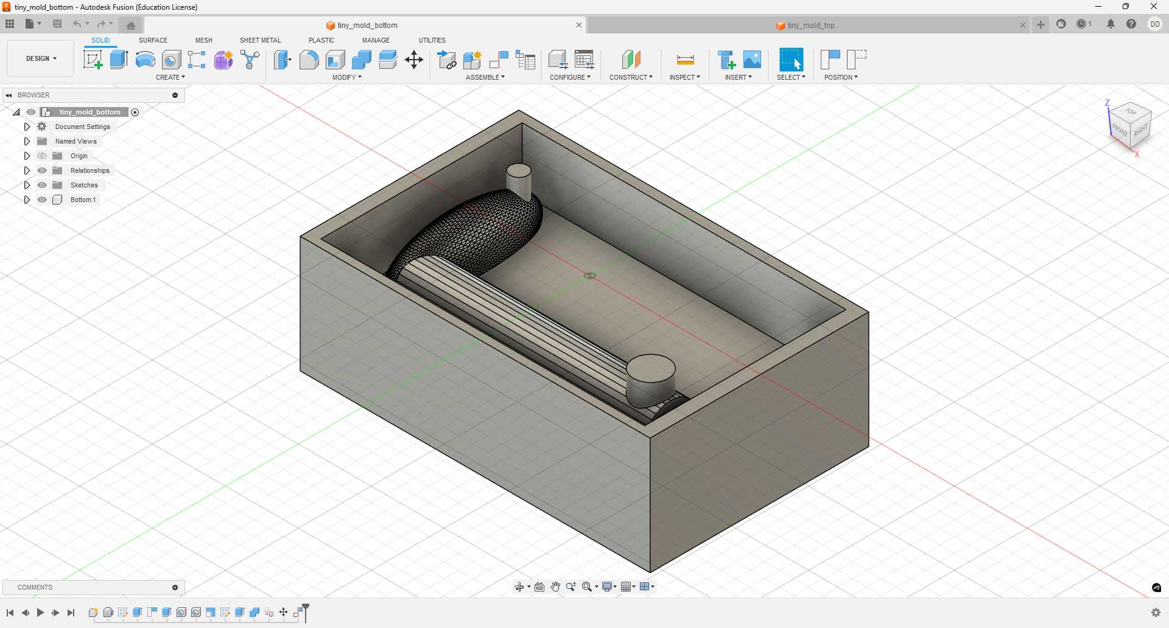Switch to the SURFACE ribbon tab

152,40
